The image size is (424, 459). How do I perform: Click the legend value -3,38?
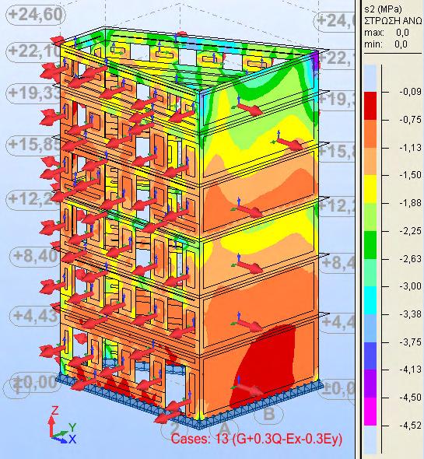411,314
